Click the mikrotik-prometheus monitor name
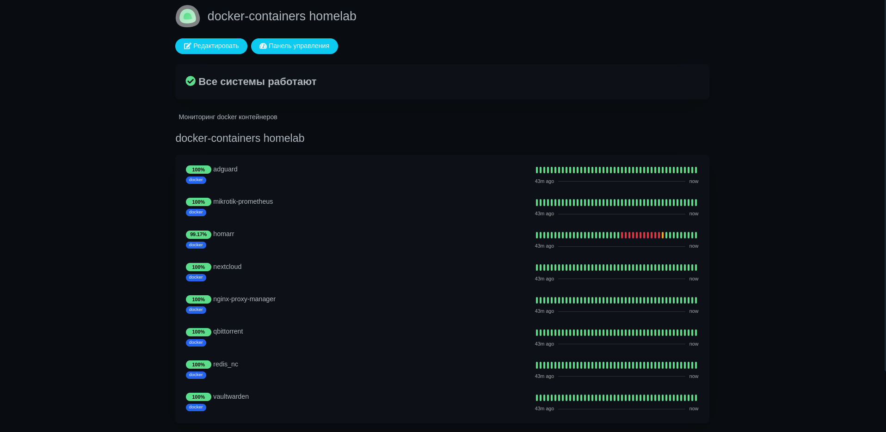This screenshot has width=886, height=432. click(243, 201)
